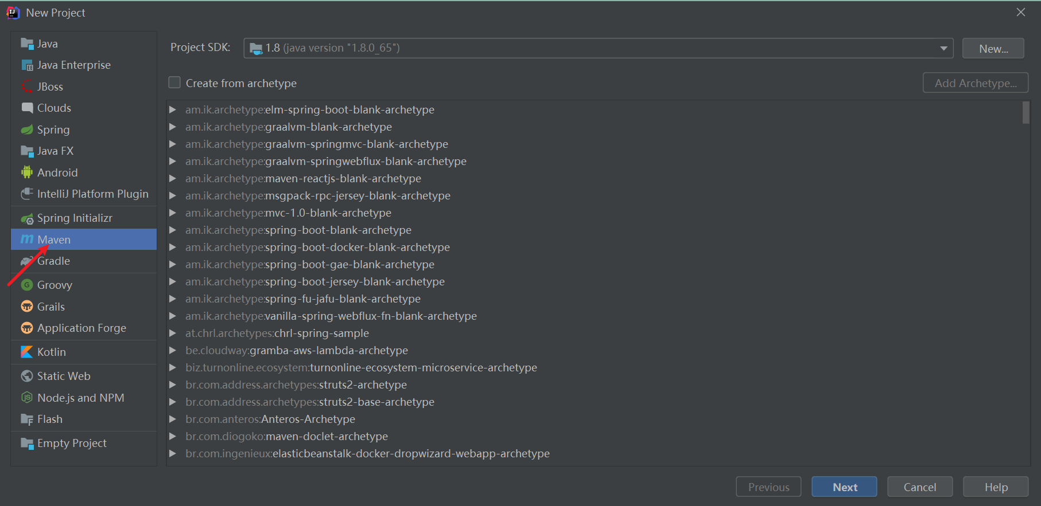Select spring-fu-jafu-blank-archetype row
1041x506 pixels.
(x=594, y=299)
